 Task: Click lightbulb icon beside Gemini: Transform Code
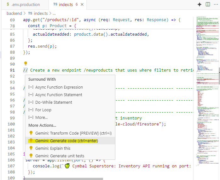(x=31, y=133)
